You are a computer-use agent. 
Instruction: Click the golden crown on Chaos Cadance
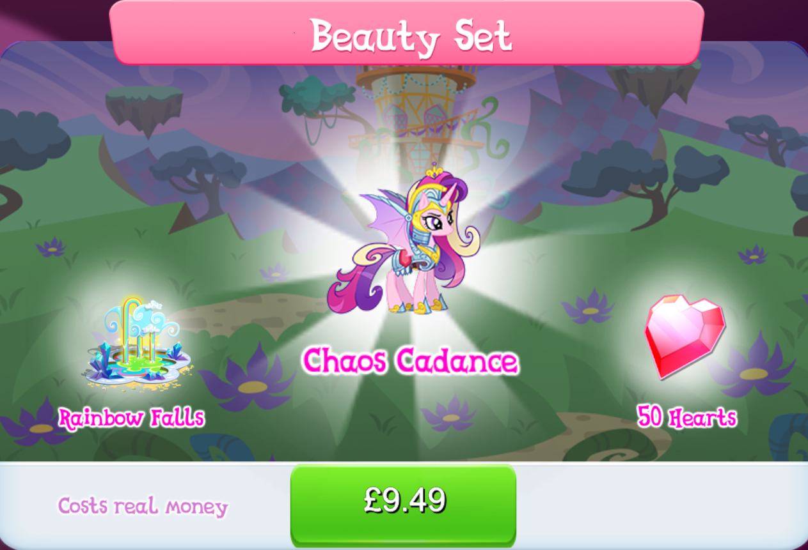436,172
